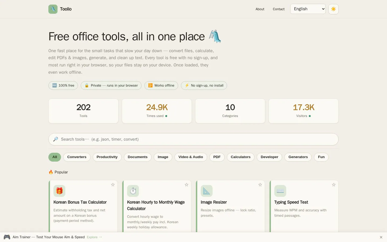Screen dimensions: 387x242
Task: Select the PDF category chip
Action: coord(217,157)
